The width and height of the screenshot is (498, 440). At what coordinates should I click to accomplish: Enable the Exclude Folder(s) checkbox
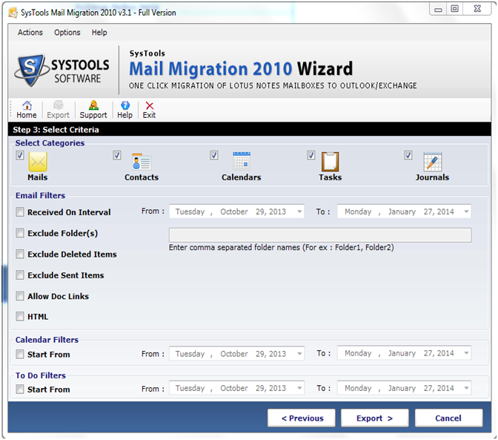tap(20, 233)
